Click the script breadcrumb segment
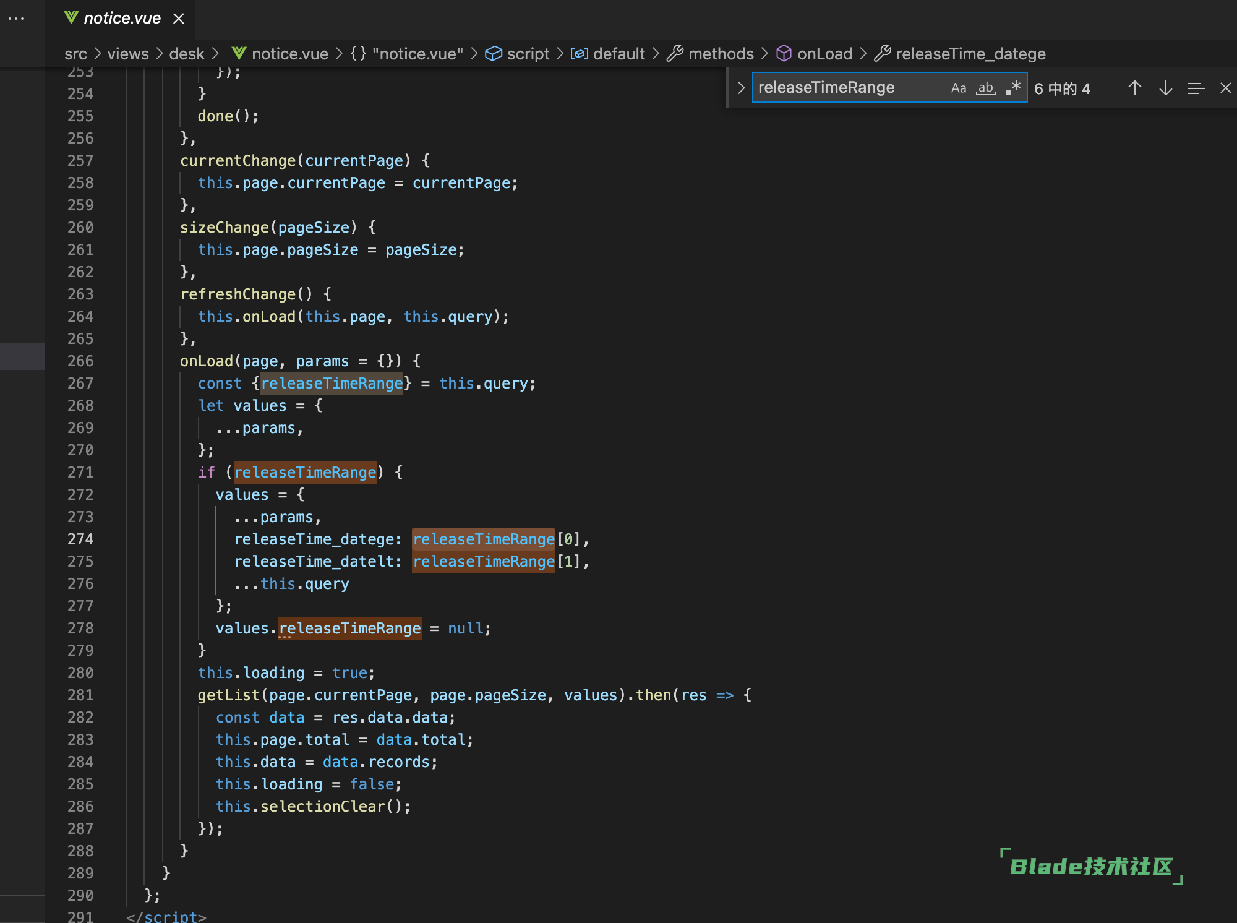This screenshot has width=1237, height=923. (x=528, y=54)
